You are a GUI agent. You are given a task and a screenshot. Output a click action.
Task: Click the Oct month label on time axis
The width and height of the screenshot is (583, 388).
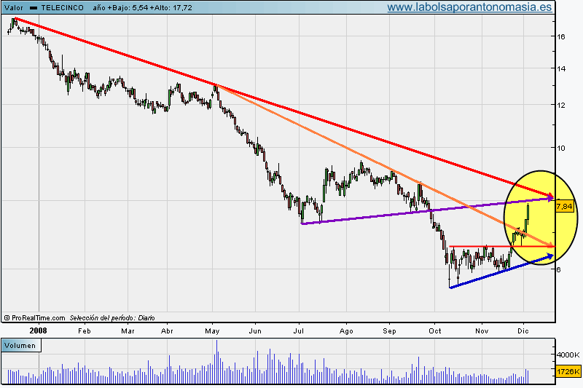tap(434, 330)
